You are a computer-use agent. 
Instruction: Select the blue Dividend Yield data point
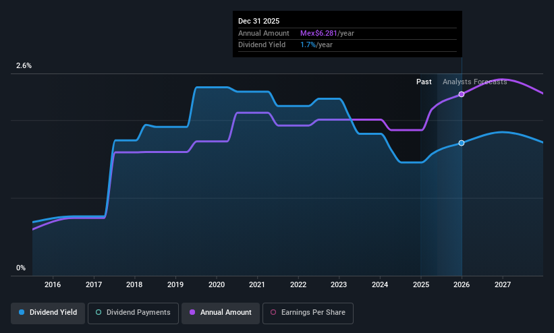coord(462,143)
